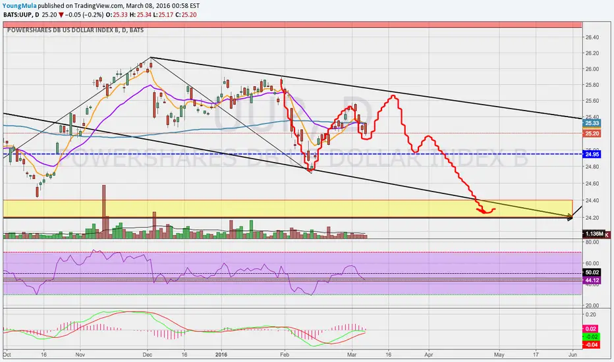Click the 20.00 RSI scale label
The height and width of the screenshot is (362, 614).
[592, 305]
